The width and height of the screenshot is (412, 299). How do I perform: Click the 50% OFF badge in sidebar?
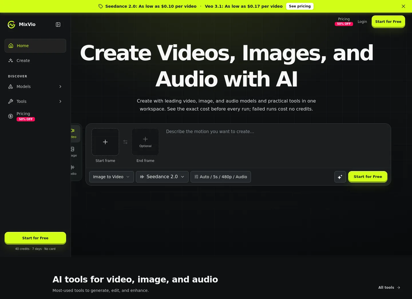coord(26,119)
